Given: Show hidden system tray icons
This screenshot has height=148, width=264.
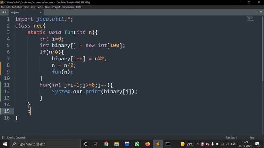Looking at the screenshot, I should (198, 144).
